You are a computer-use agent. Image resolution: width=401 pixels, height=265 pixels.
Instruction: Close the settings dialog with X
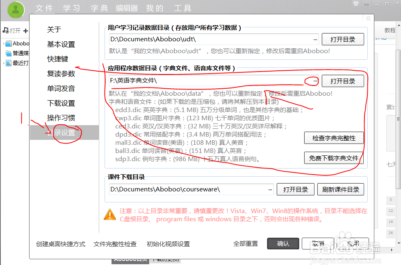pyautogui.click(x=368, y=18)
